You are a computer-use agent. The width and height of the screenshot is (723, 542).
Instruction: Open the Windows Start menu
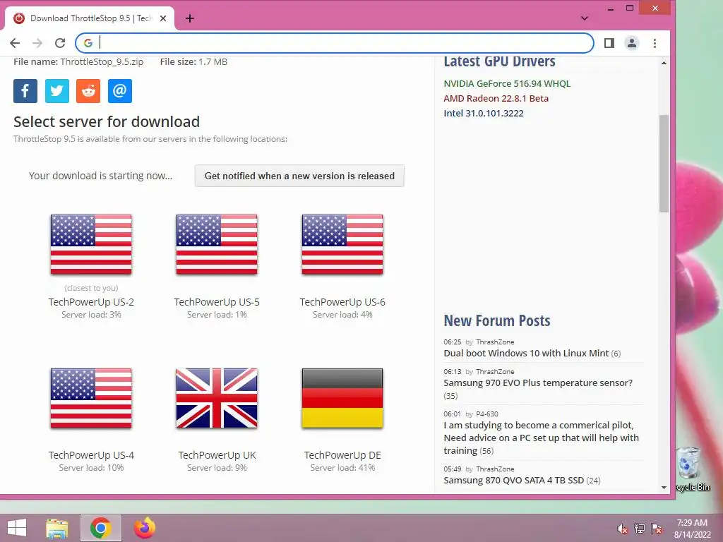[17, 528]
